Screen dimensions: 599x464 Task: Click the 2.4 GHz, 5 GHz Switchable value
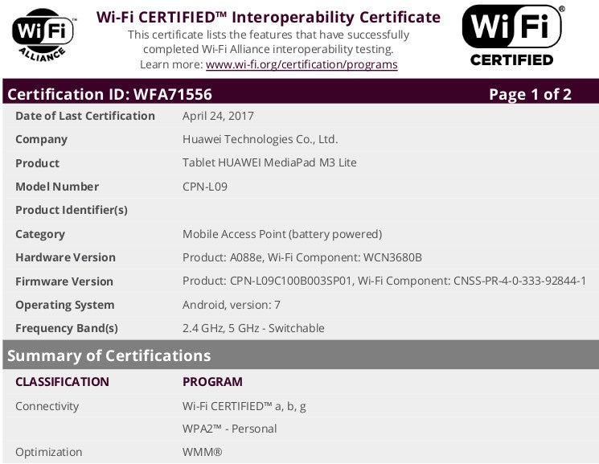pyautogui.click(x=253, y=328)
